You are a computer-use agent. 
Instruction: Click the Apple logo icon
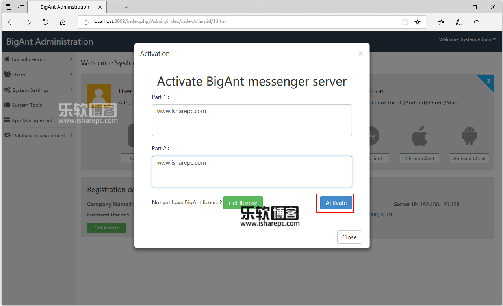[419, 136]
